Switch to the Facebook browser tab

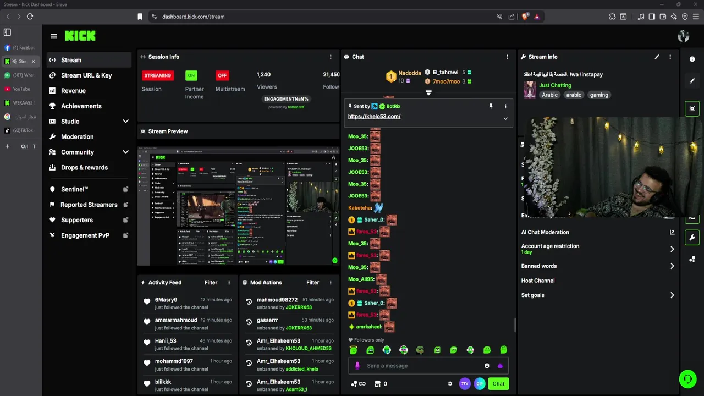[x=20, y=47]
